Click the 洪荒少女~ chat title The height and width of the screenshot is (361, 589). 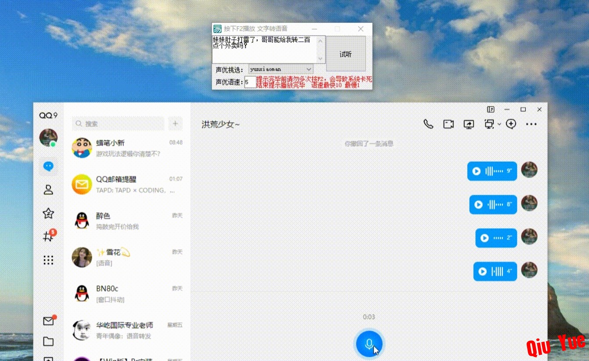pyautogui.click(x=221, y=125)
